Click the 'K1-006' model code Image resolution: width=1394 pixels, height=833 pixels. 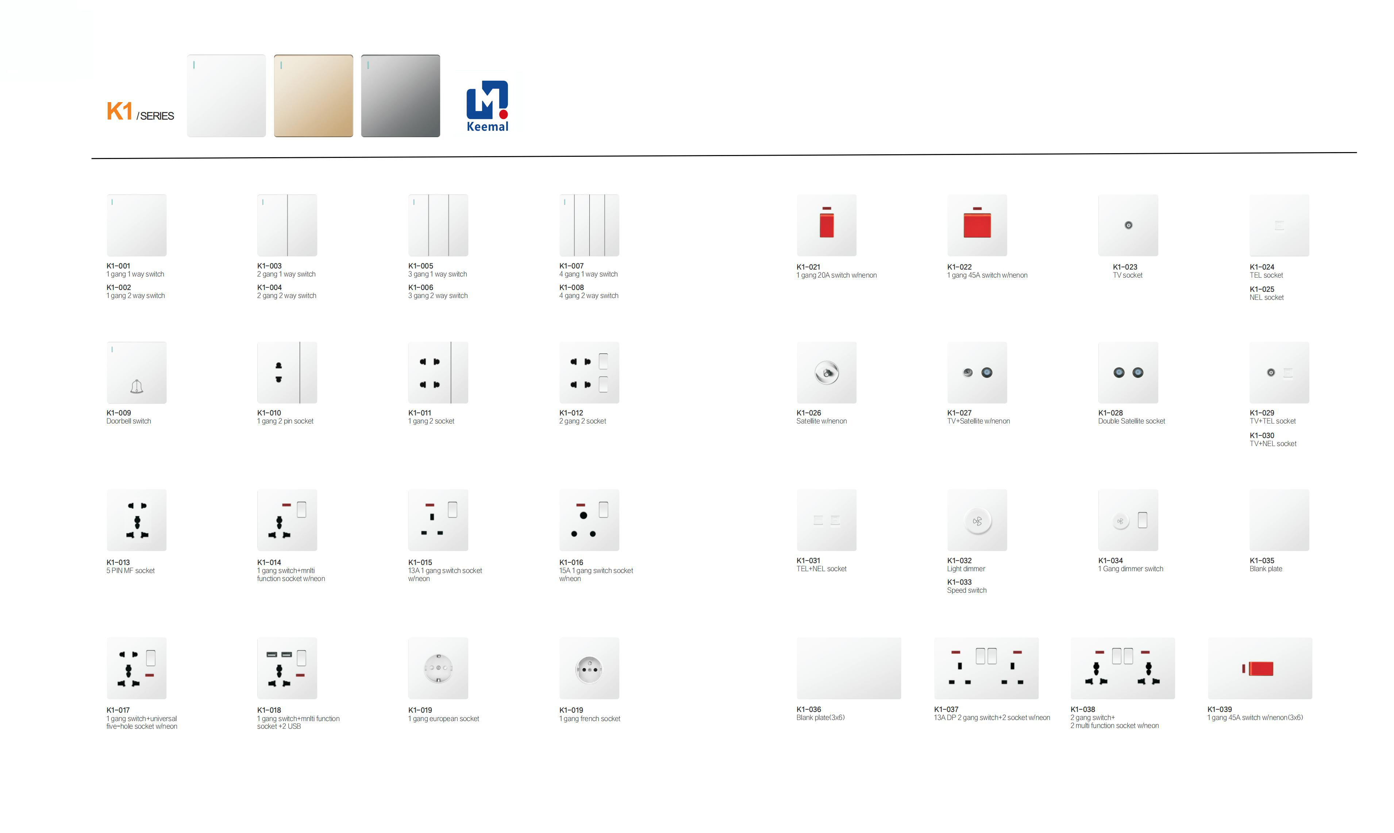pyautogui.click(x=421, y=287)
